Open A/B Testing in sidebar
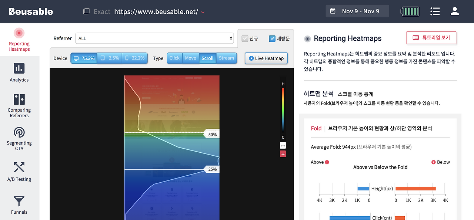 (19, 172)
